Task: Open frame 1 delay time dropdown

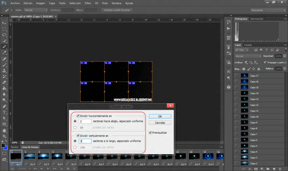Action: click(19, 164)
